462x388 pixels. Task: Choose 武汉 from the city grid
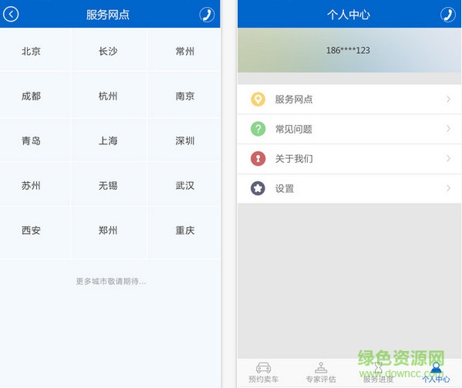point(185,186)
